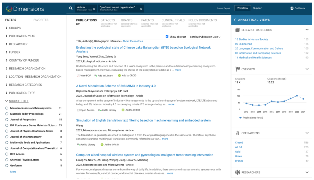
Task: Select Multimedia Tools and Applications filter
Action: coord(7,142)
